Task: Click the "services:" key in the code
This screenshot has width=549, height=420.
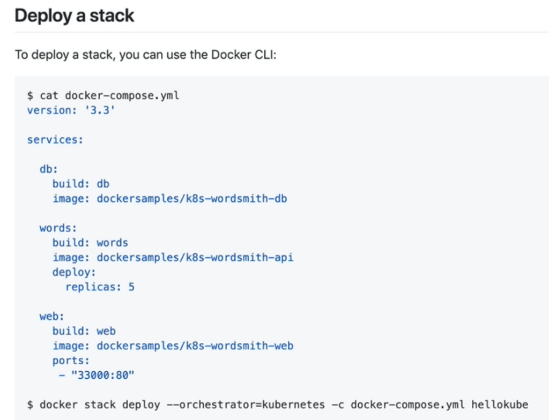Action: click(55, 140)
